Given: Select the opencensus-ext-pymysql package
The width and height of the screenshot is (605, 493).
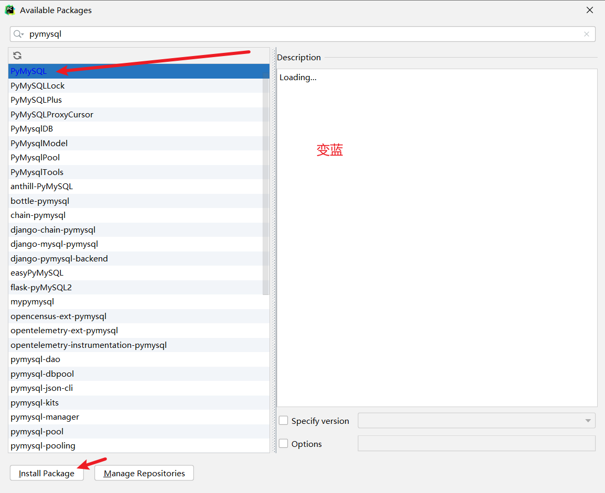Looking at the screenshot, I should pyautogui.click(x=139, y=316).
